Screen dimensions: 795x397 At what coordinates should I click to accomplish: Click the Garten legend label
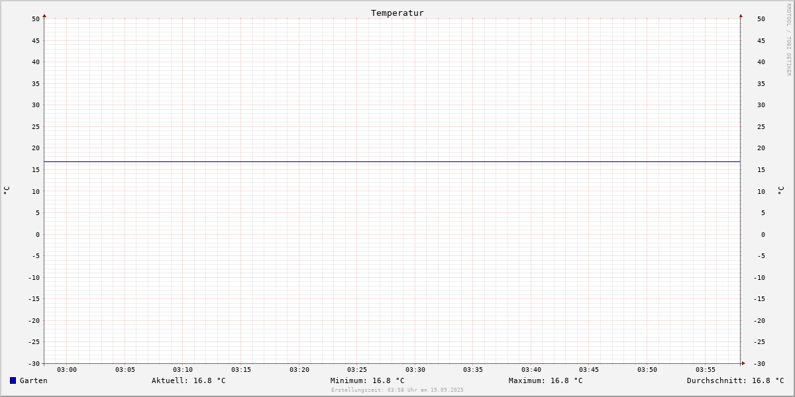pos(34,380)
